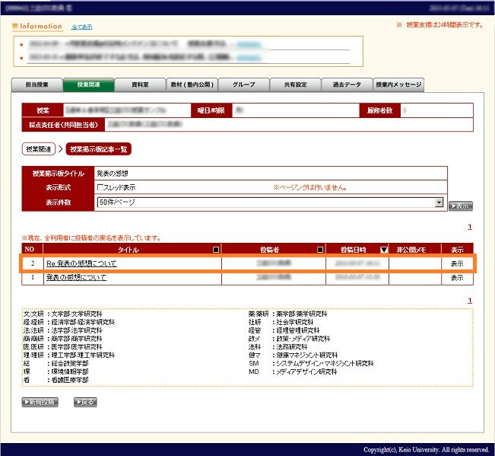
Task: Click the 投稿日時 descending sort arrow icon
Action: pyautogui.click(x=383, y=249)
